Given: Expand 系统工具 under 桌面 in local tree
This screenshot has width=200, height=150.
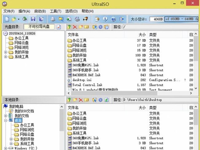Looking at the screenshot, I should tap(11, 144).
